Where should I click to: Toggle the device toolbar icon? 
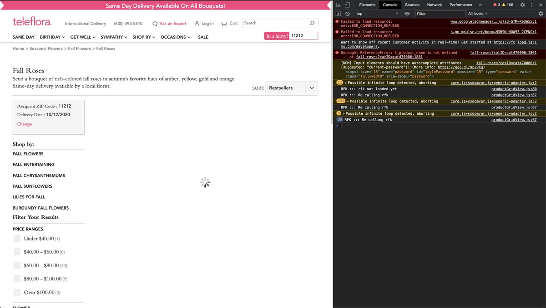pos(347,5)
